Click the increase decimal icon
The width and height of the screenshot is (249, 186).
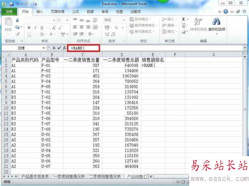tap(107, 34)
